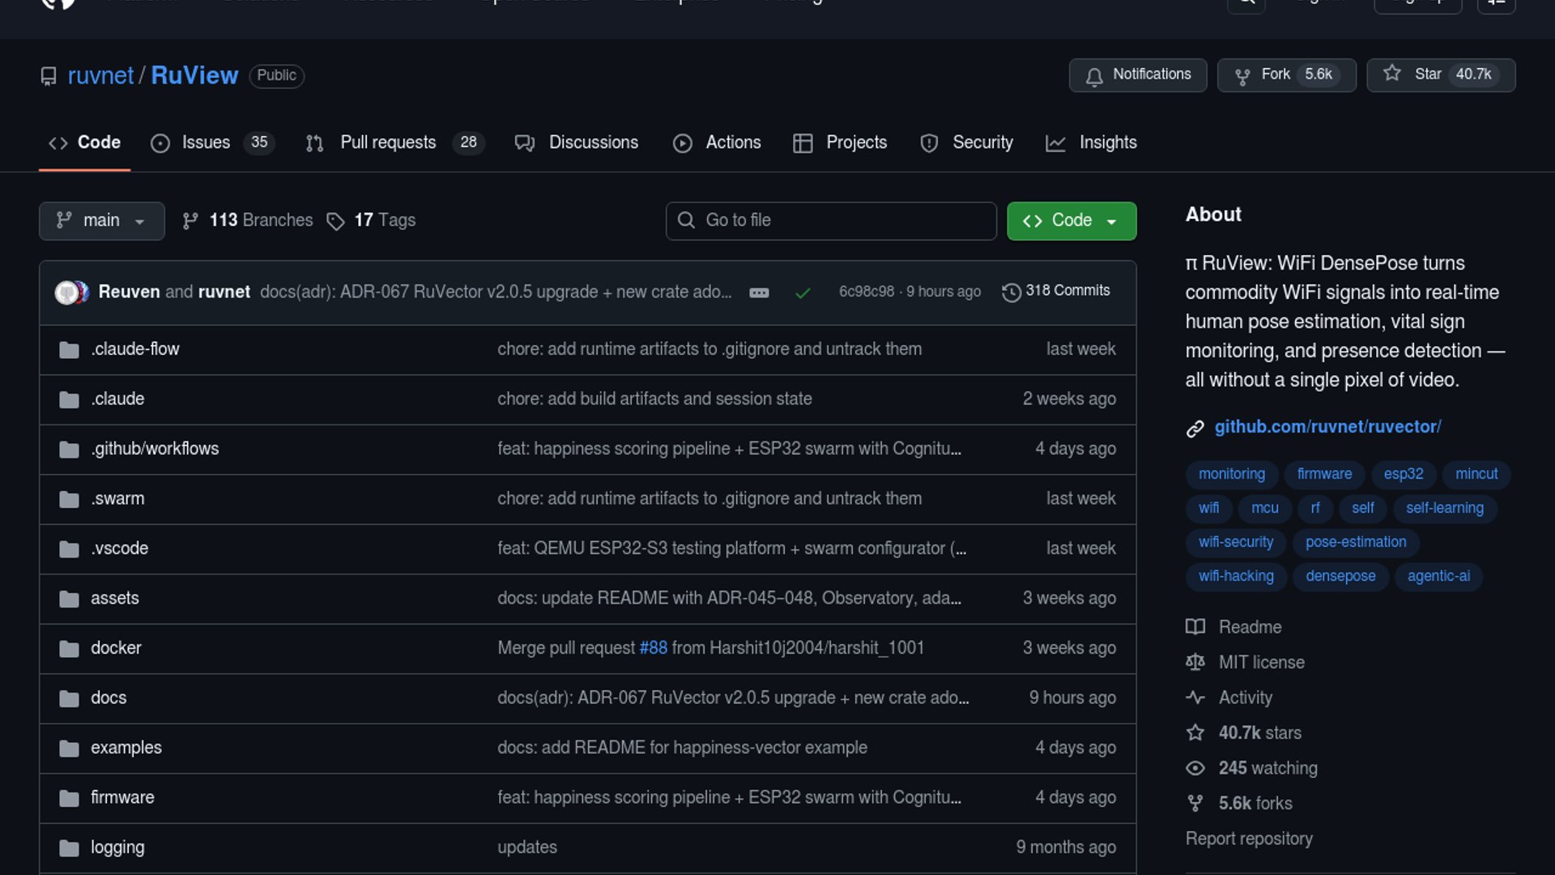Click the esp32 topic tag
This screenshot has height=875, width=1555.
coord(1403,474)
